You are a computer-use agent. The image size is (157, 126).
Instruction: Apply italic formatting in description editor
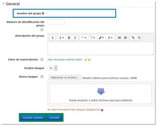coord(75,38)
